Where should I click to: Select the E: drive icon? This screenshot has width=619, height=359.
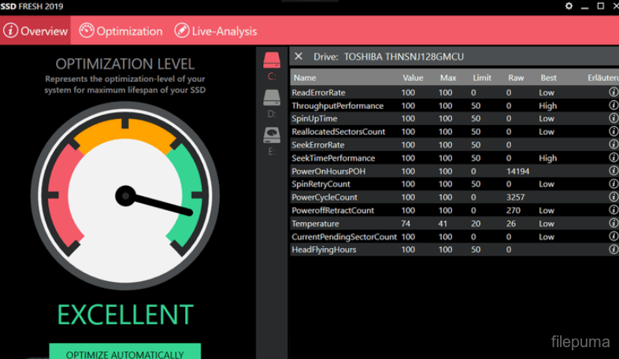tap(272, 135)
